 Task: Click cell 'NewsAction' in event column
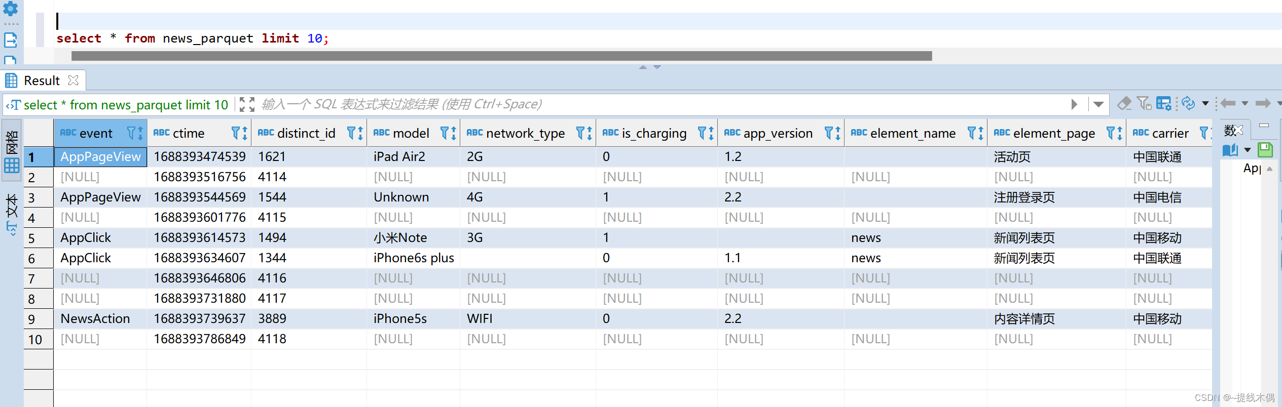click(100, 319)
